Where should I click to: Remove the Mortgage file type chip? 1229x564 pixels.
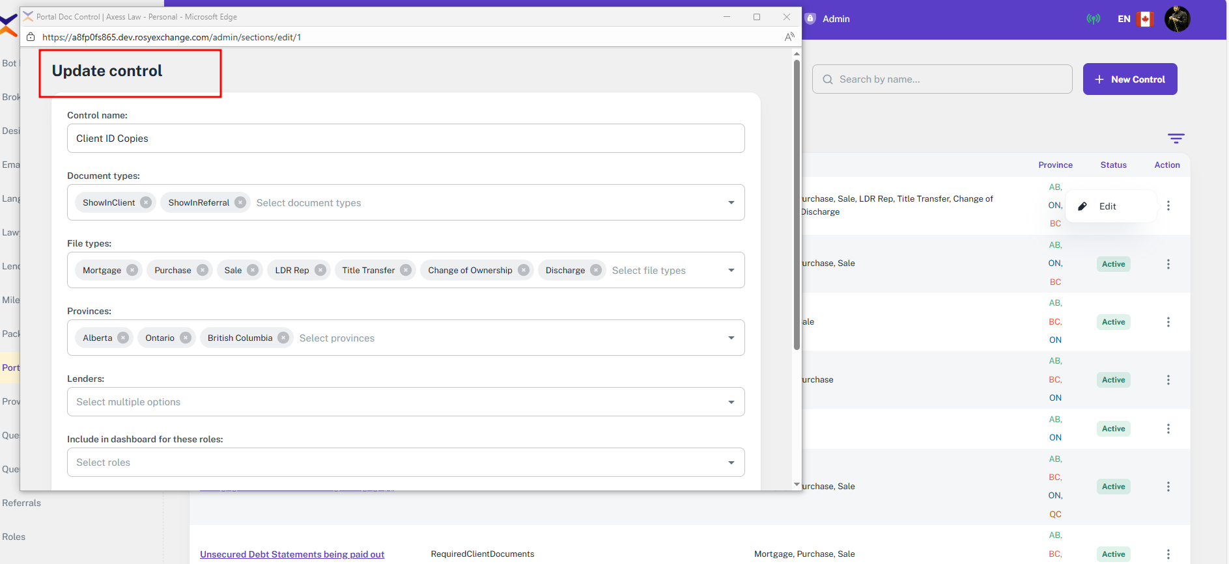132,270
